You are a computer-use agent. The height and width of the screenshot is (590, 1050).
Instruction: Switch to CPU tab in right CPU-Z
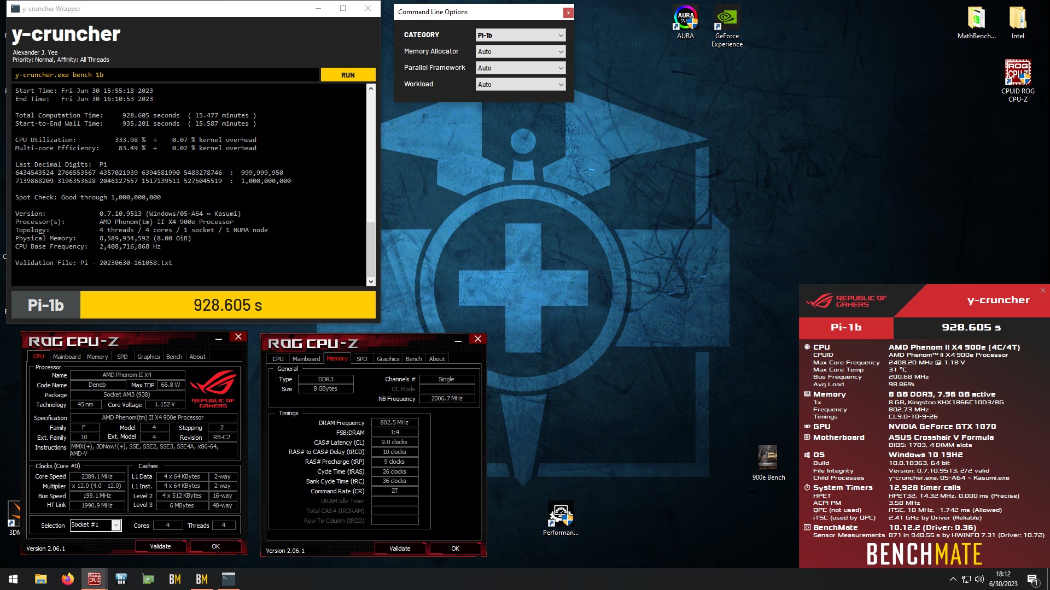click(278, 359)
